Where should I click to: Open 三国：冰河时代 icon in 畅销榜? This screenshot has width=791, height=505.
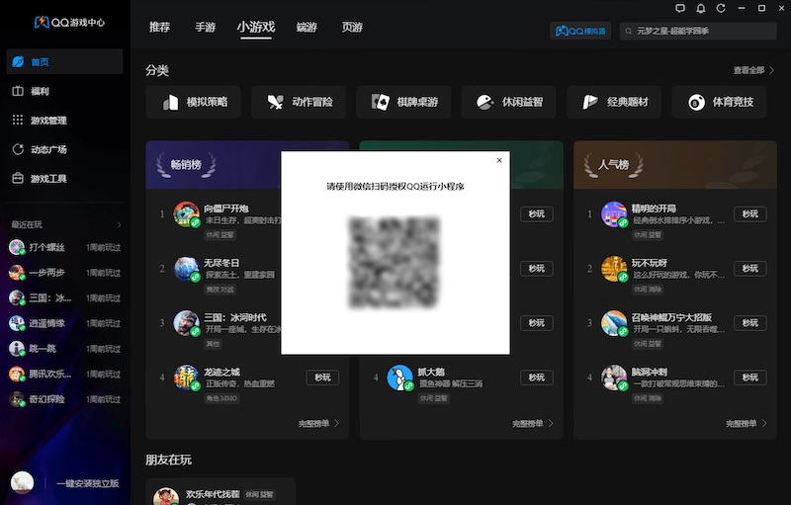[x=186, y=322]
